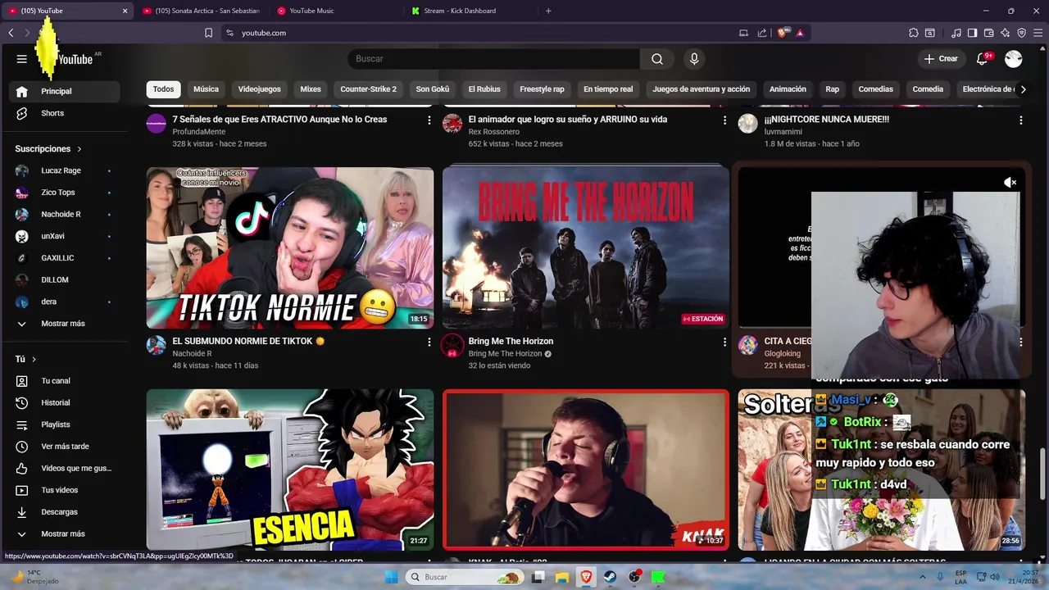This screenshot has height=590, width=1049.
Task: Open Playlists in the sidebar
Action: 64,424
